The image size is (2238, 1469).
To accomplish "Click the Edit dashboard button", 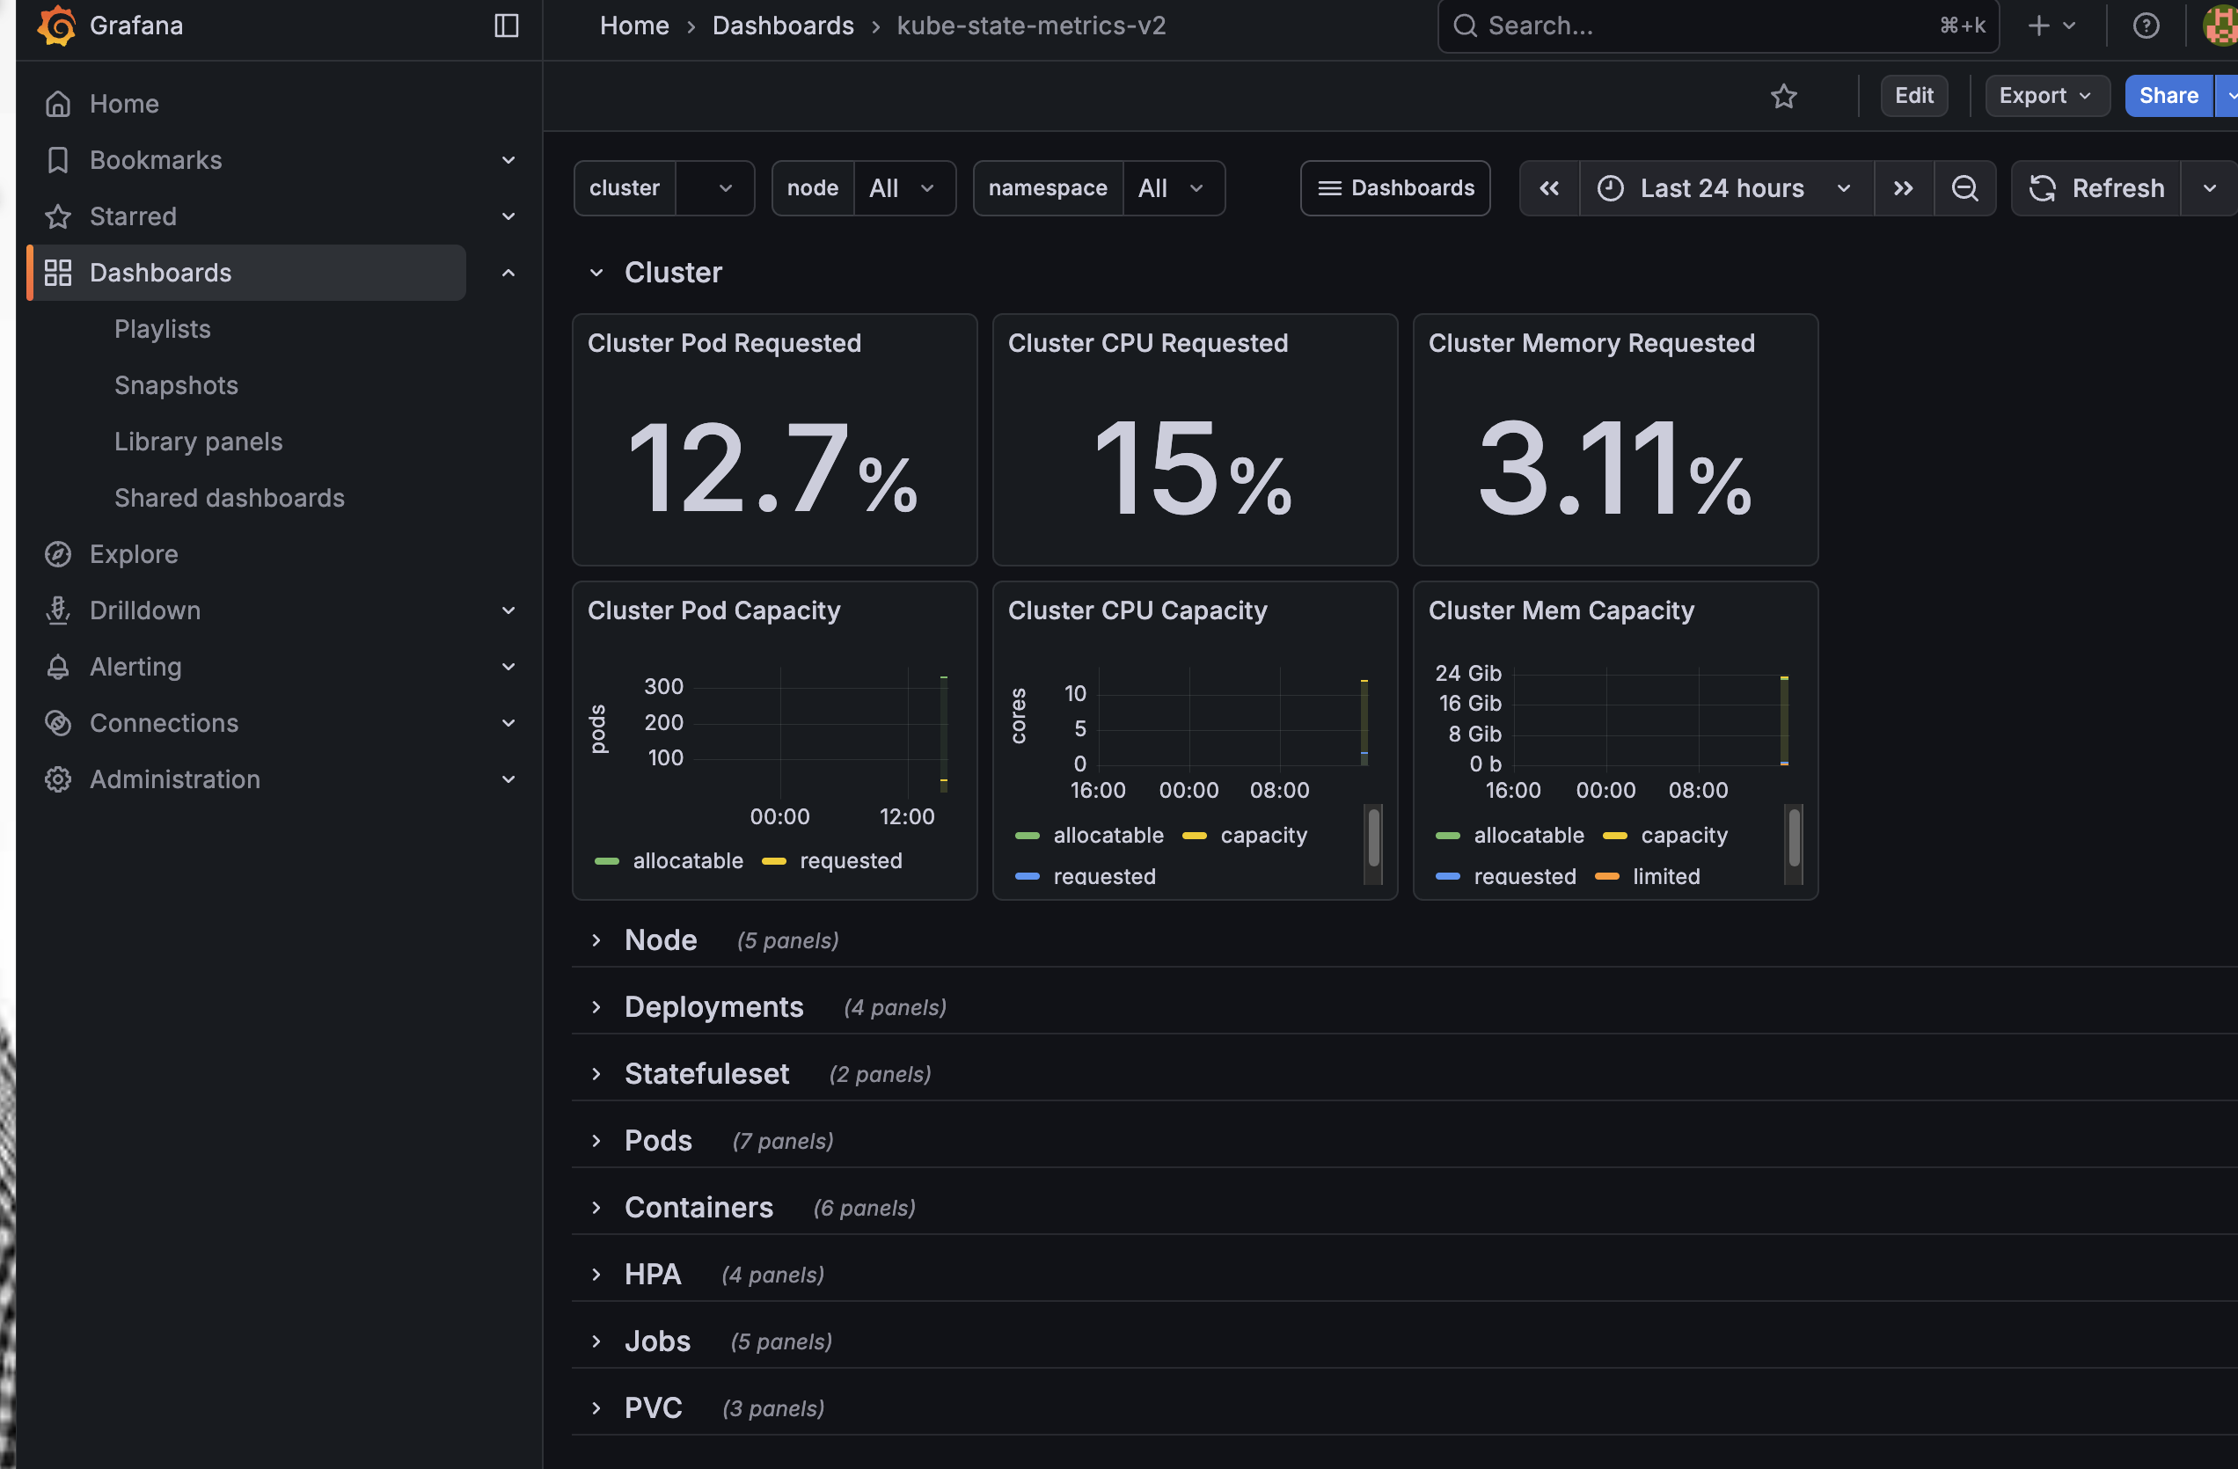I will coord(1913,96).
